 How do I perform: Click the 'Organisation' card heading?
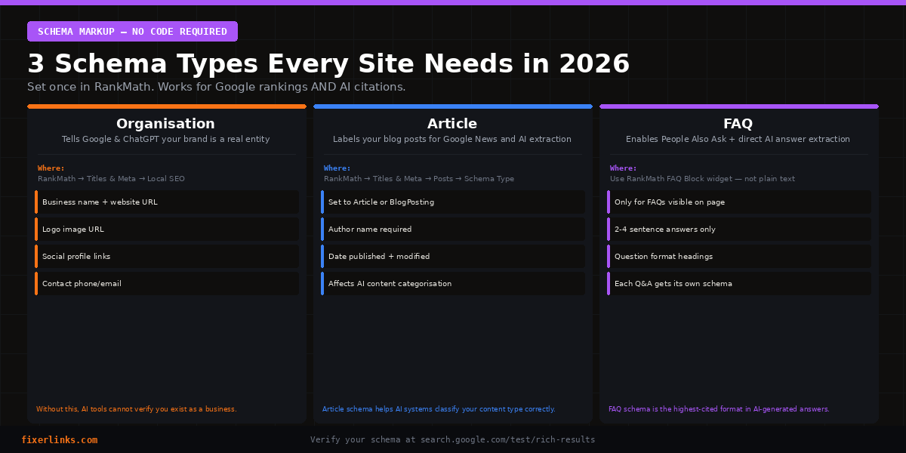[x=165, y=124]
